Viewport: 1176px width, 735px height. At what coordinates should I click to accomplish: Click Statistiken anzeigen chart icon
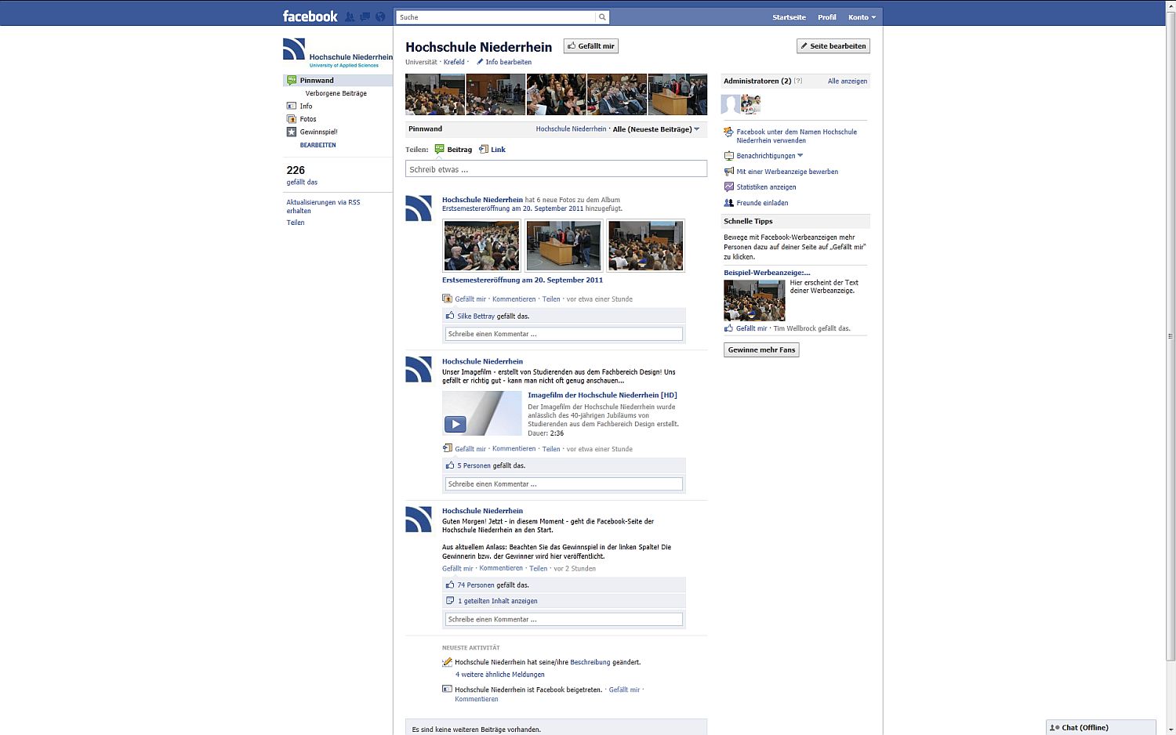tap(728, 186)
